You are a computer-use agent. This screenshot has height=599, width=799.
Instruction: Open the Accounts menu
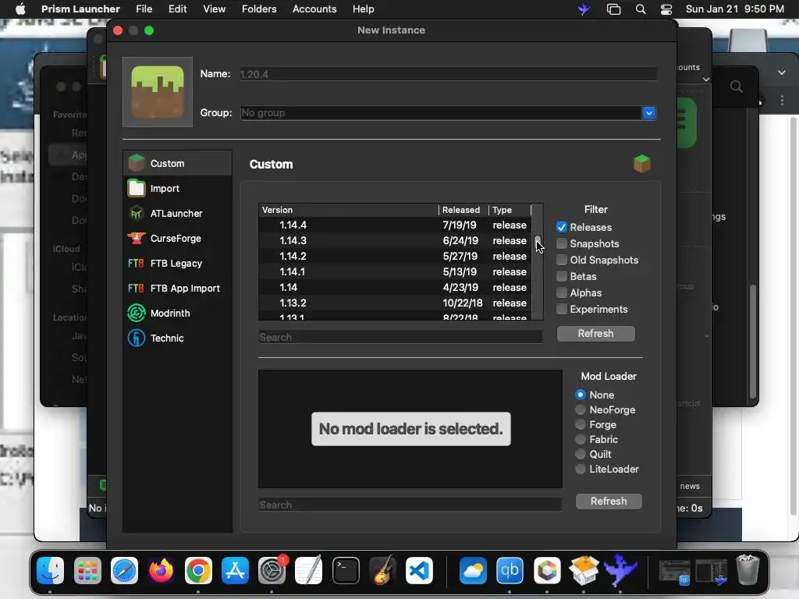(314, 9)
